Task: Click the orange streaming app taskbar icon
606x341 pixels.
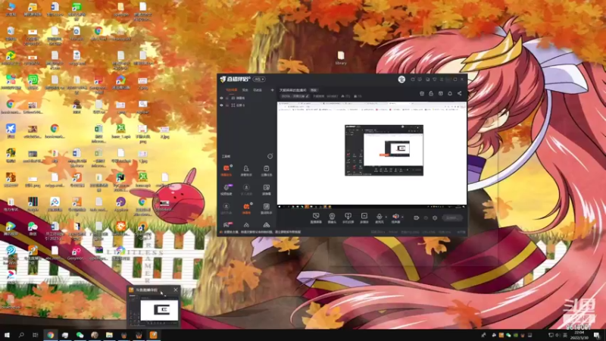Action: pos(154,335)
